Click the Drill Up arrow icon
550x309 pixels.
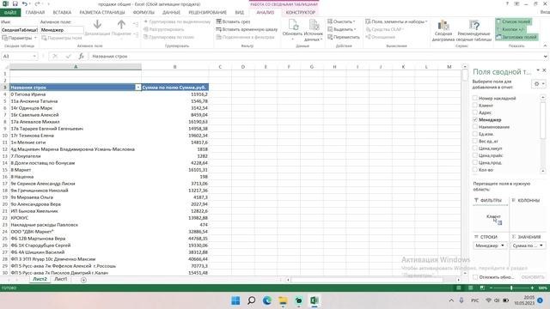pyautogui.click(x=121, y=24)
